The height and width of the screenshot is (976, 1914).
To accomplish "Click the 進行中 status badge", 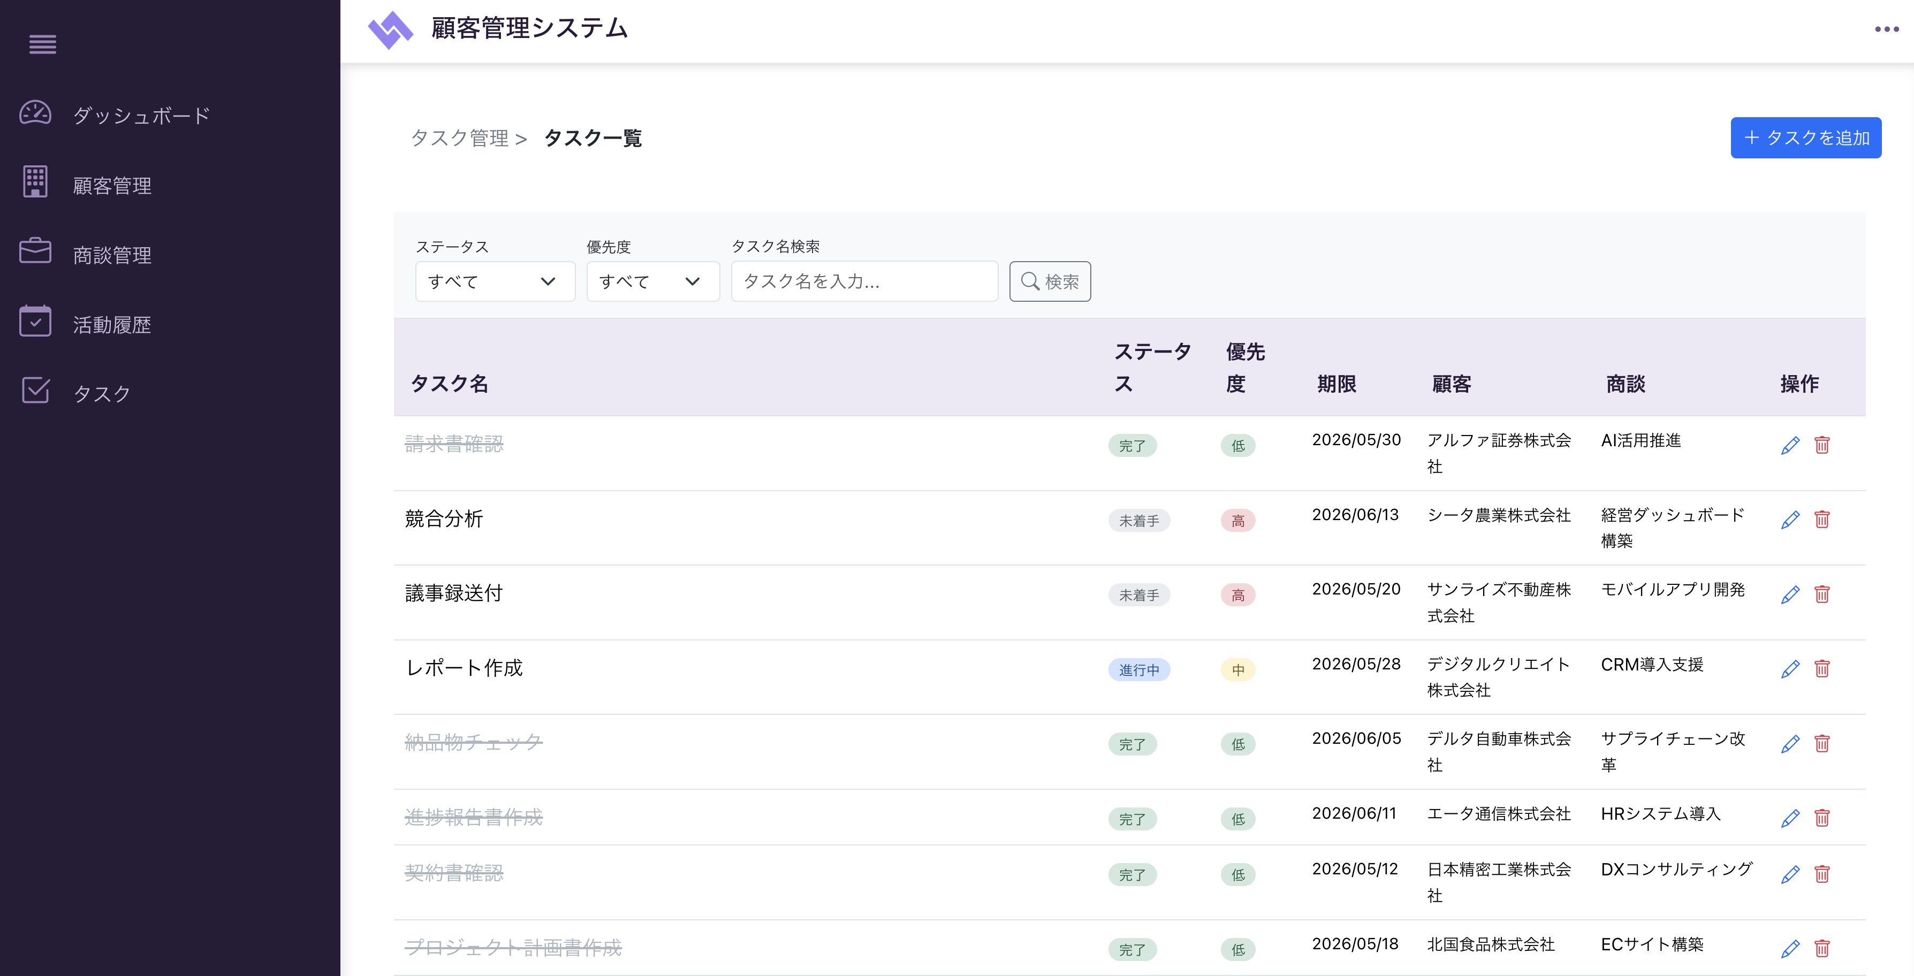I will tap(1138, 670).
